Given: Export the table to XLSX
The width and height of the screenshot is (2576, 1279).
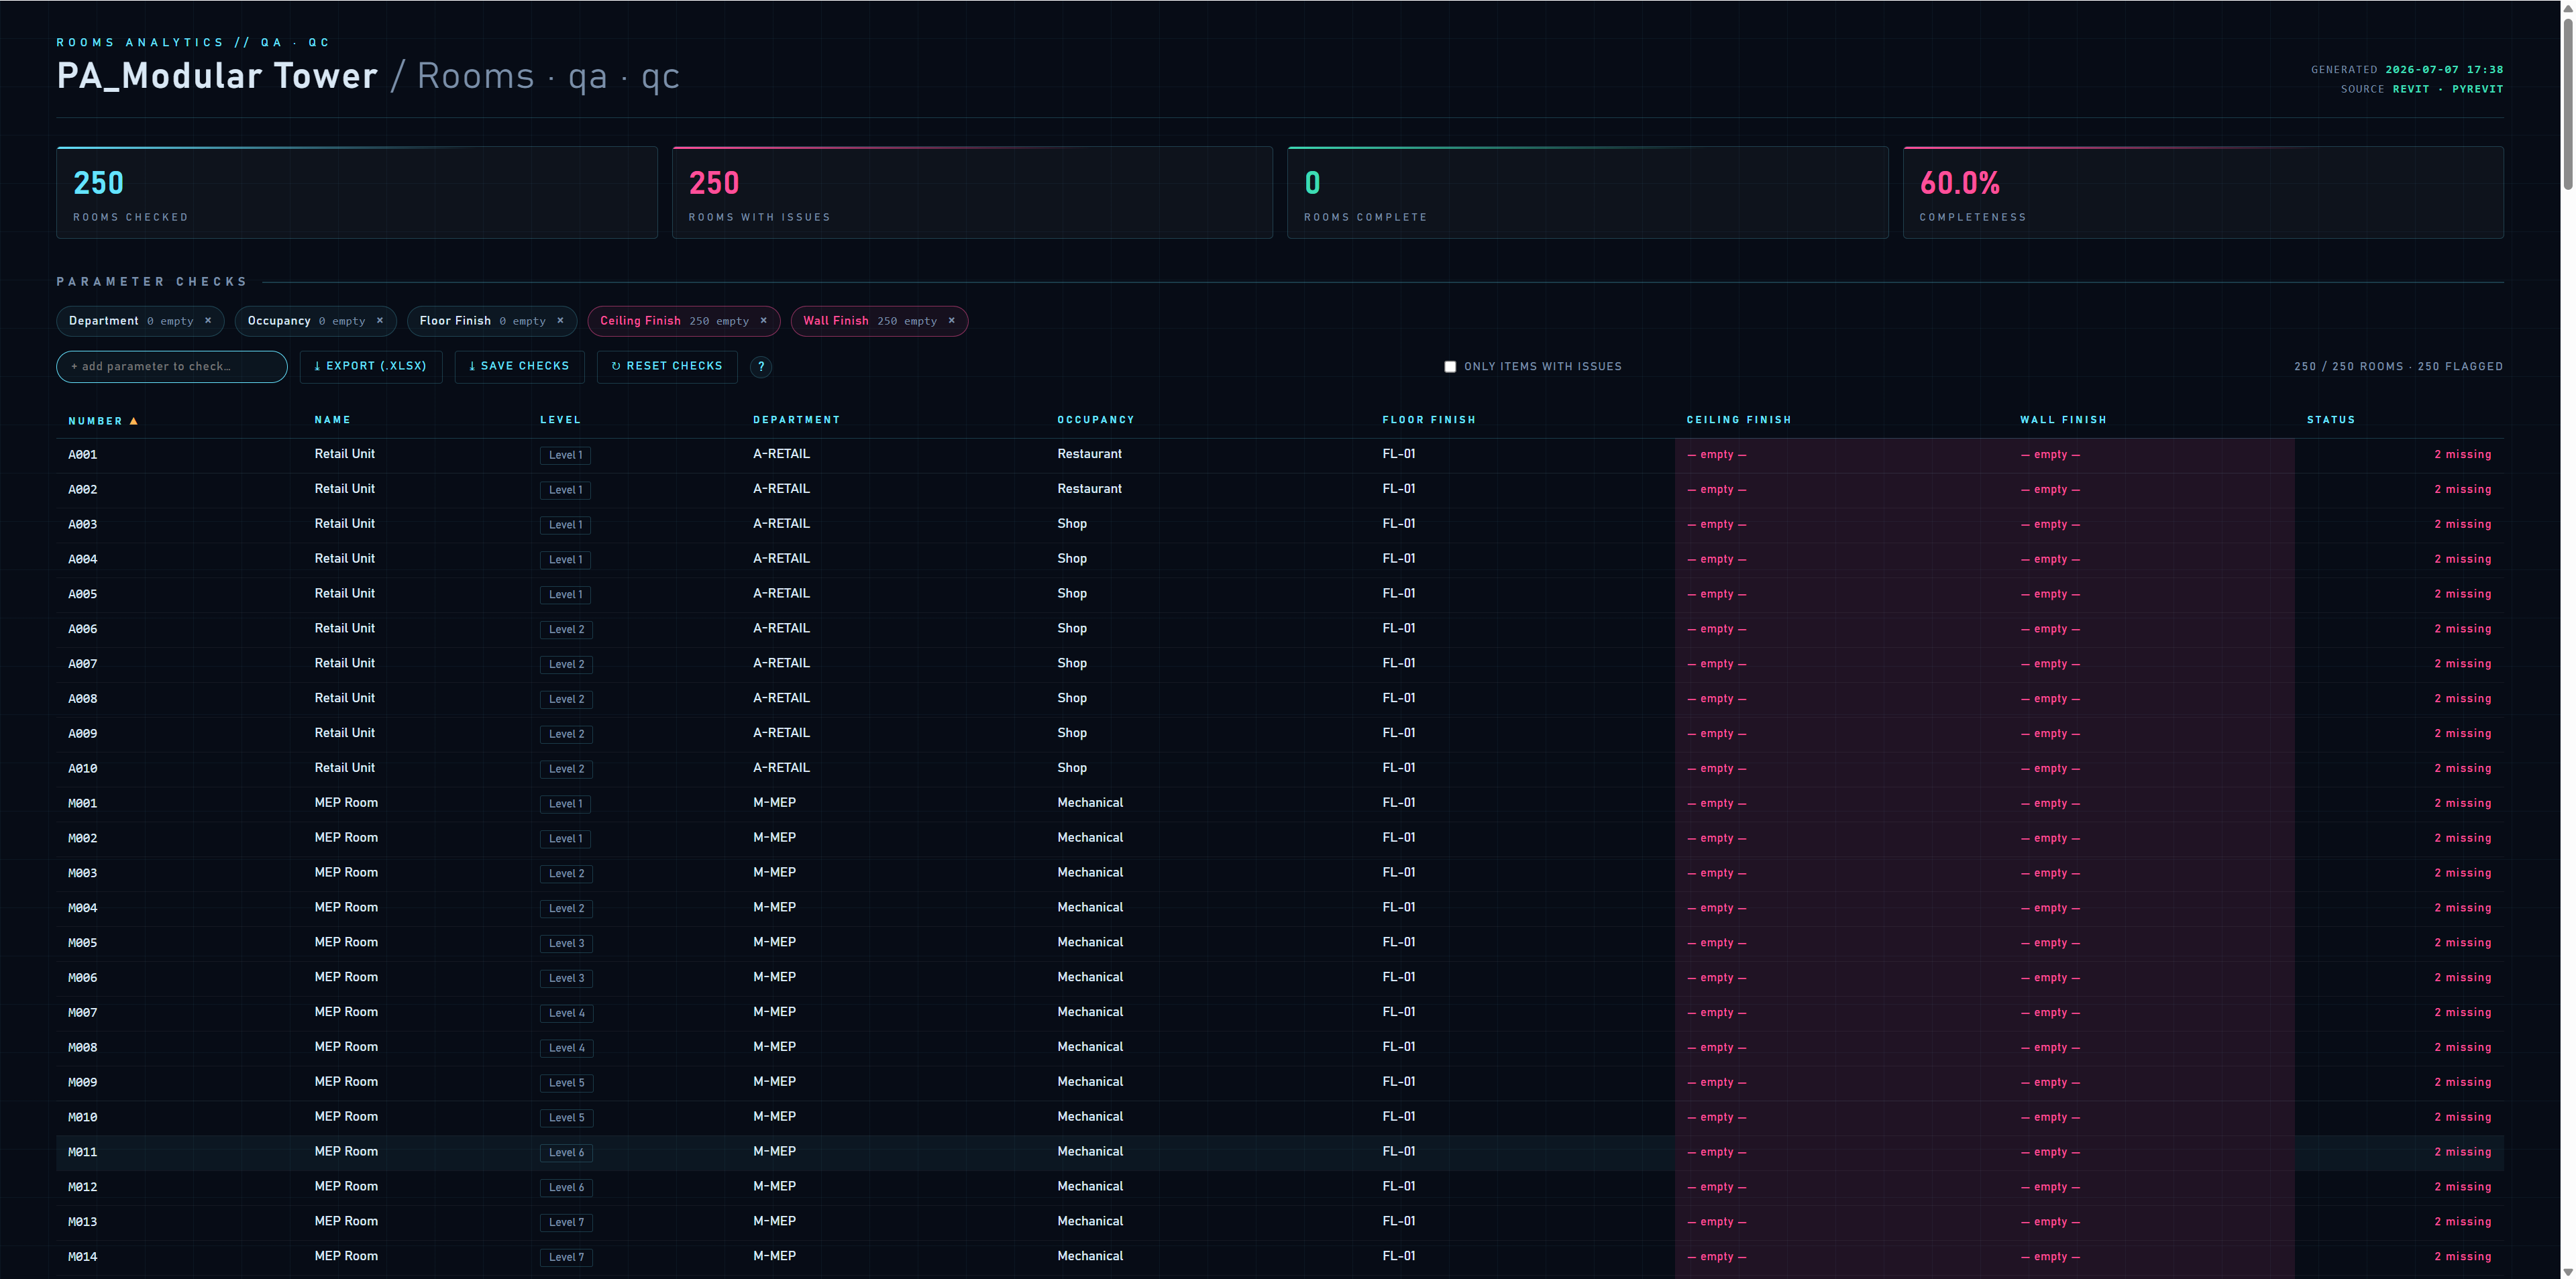Looking at the screenshot, I should [371, 366].
